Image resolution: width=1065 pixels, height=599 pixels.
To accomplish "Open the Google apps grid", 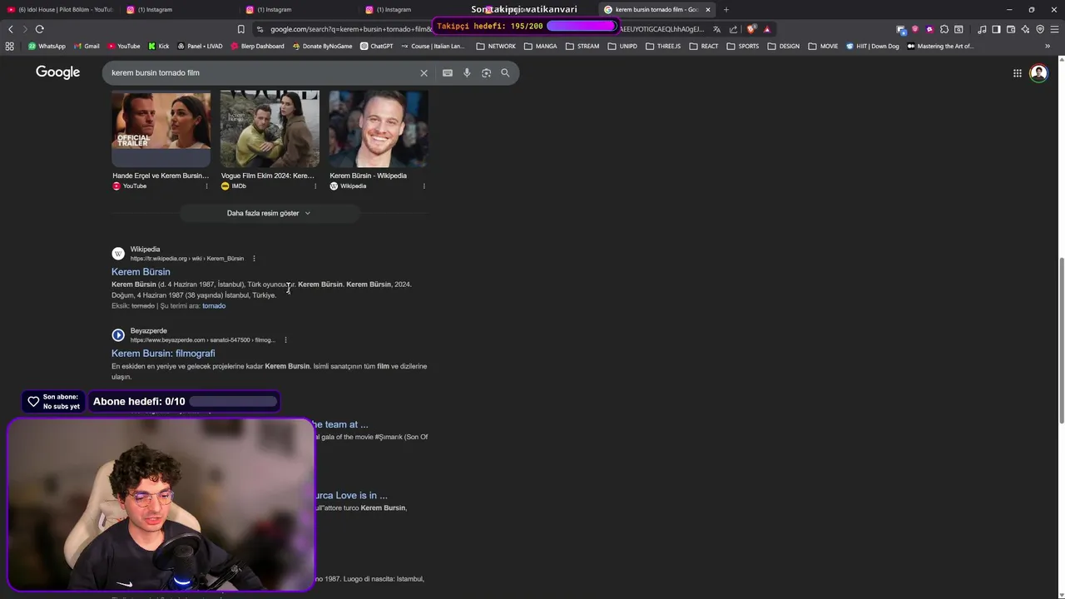I will click(x=1017, y=73).
